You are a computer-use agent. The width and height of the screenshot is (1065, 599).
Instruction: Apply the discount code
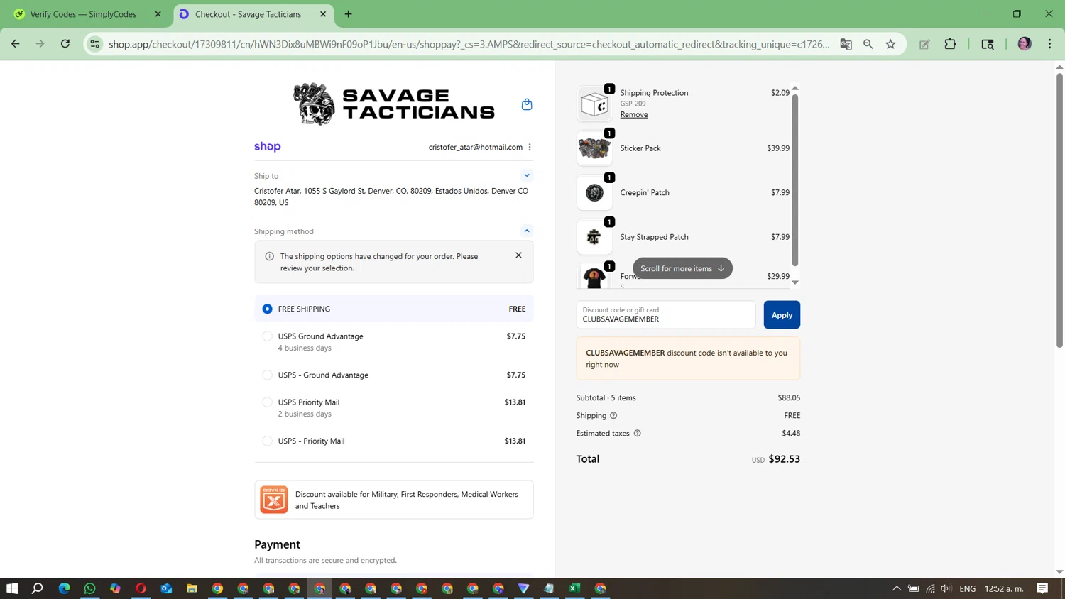pos(782,315)
